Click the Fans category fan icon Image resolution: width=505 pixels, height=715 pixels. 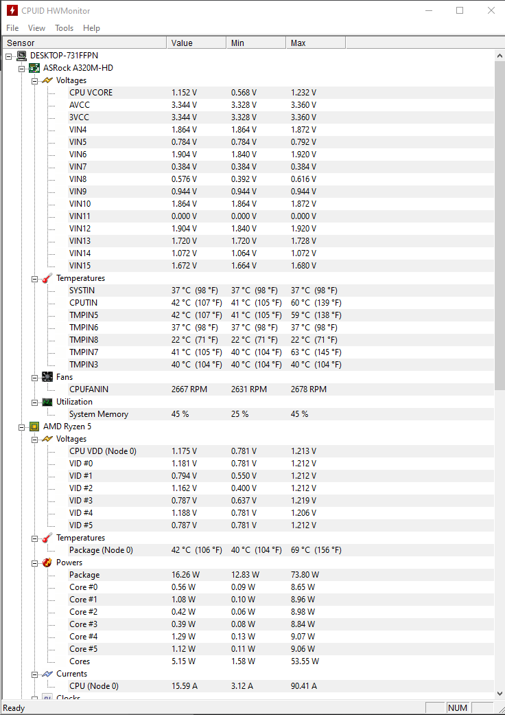click(x=47, y=376)
